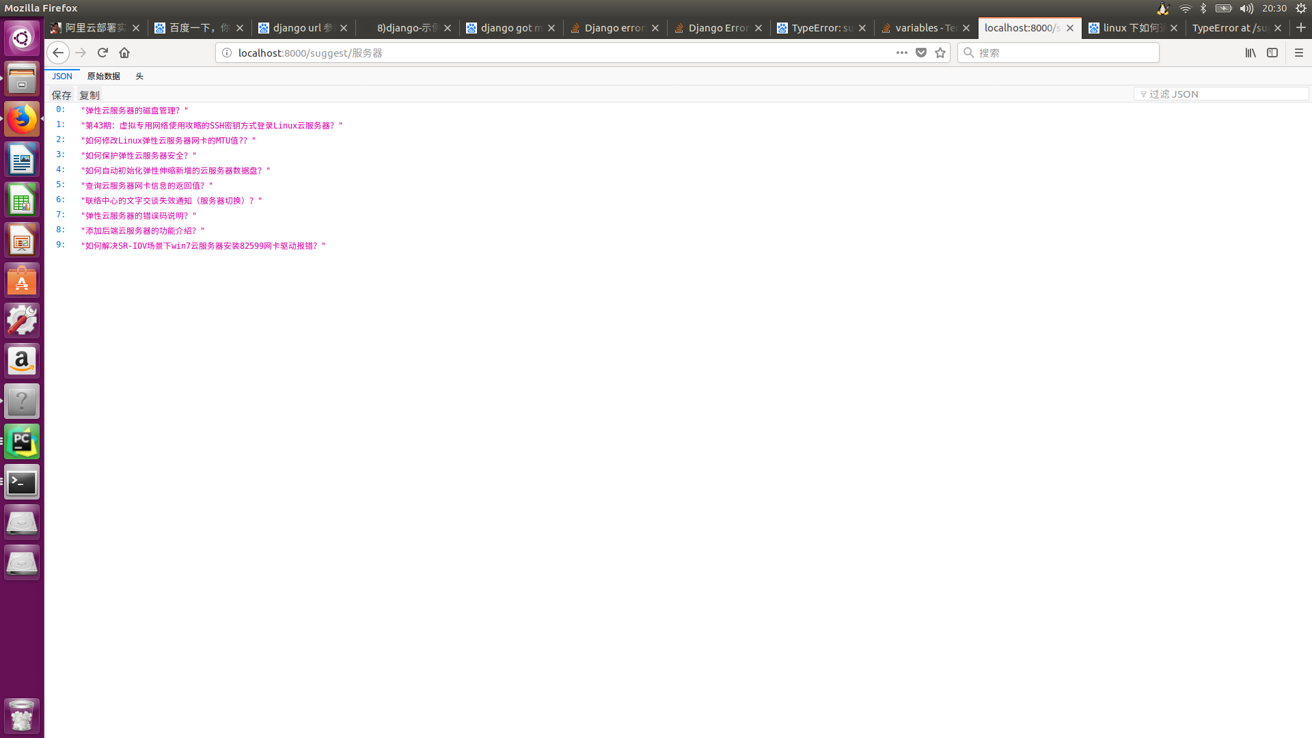This screenshot has width=1312, height=738.
Task: Reload the current page
Action: pyautogui.click(x=102, y=53)
